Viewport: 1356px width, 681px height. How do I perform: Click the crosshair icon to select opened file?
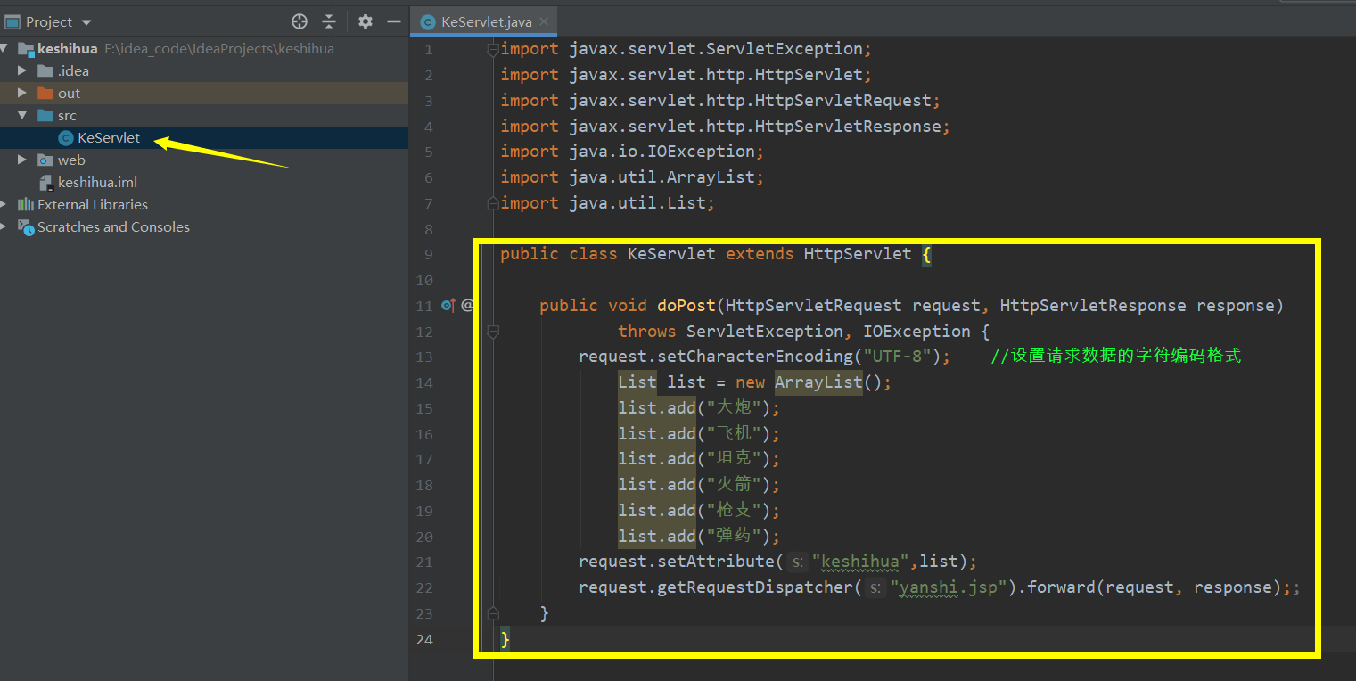click(300, 21)
